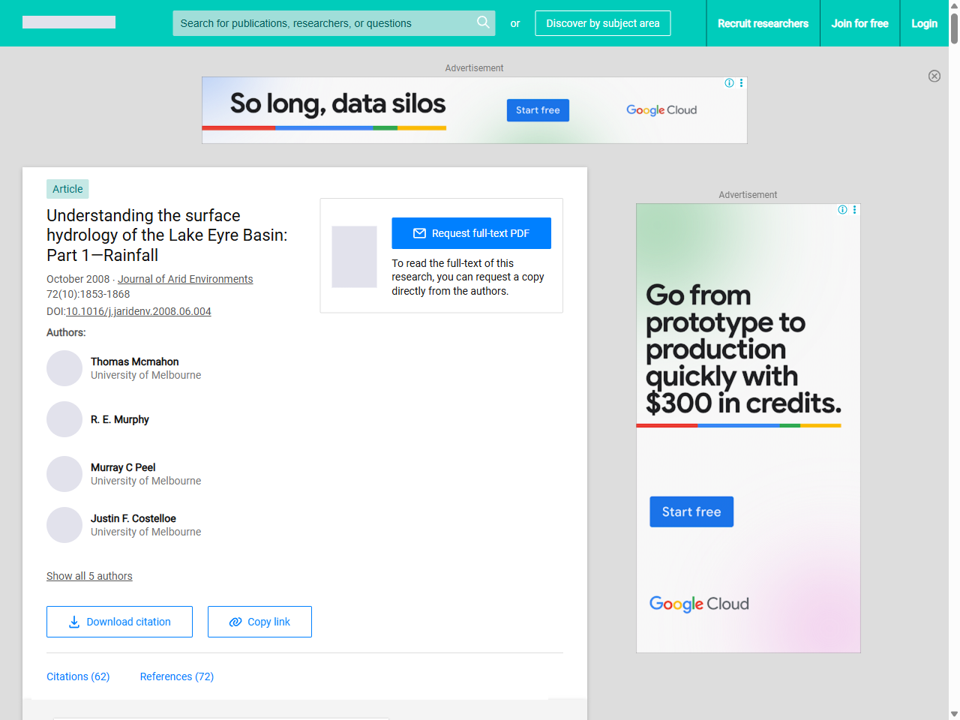Viewport: 960px width, 720px height.
Task: Expand the Show all 5 authors list
Action: coord(89,576)
